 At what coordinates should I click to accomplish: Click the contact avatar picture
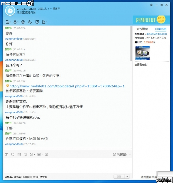[x=10, y=11]
